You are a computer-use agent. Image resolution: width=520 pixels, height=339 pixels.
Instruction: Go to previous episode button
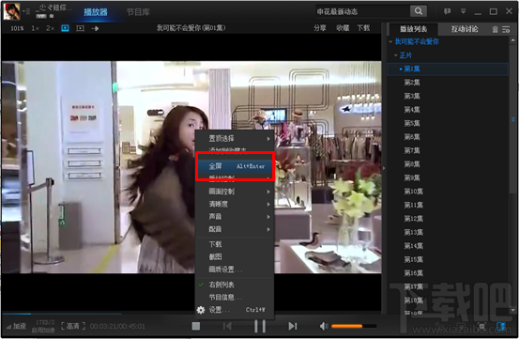[x=227, y=327]
